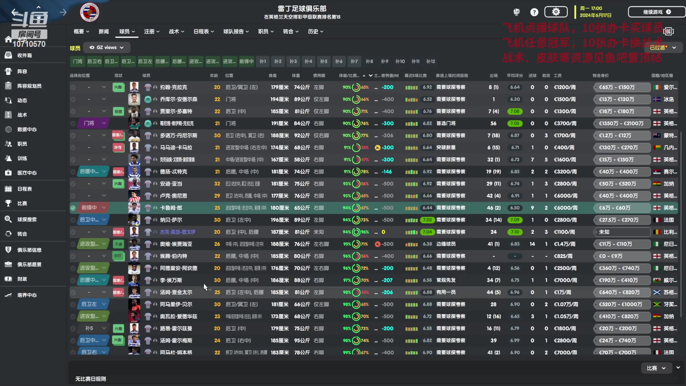This screenshot has width=686, height=386.
Task: Select the 门将 formation slot button
Action: point(78,61)
